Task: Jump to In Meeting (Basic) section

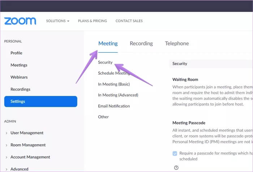Action: [x=114, y=84]
